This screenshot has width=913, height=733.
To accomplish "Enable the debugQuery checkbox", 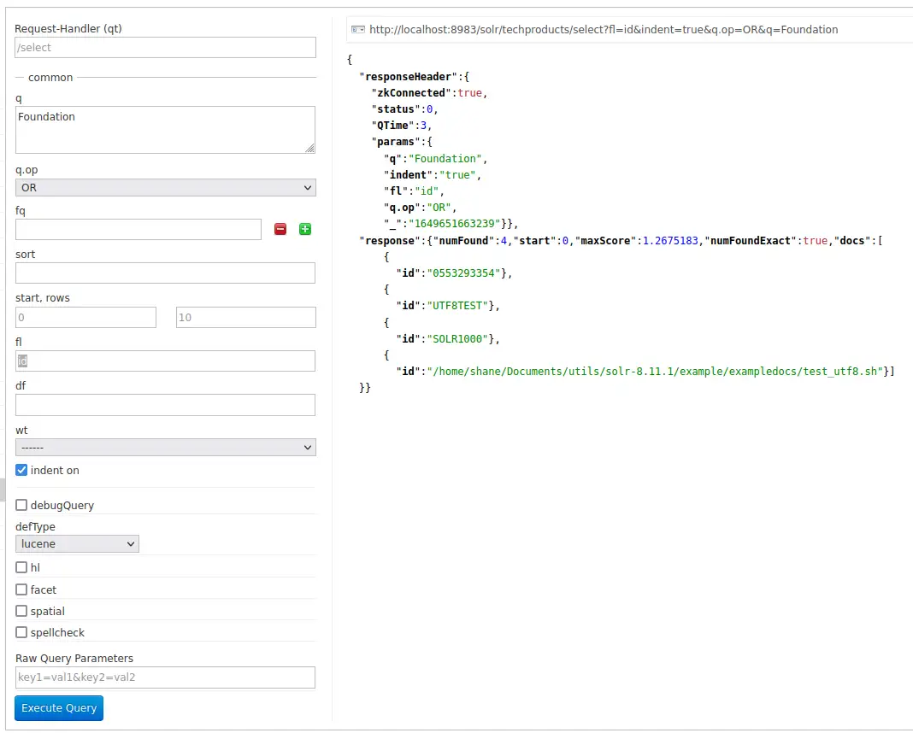I will click(x=21, y=505).
